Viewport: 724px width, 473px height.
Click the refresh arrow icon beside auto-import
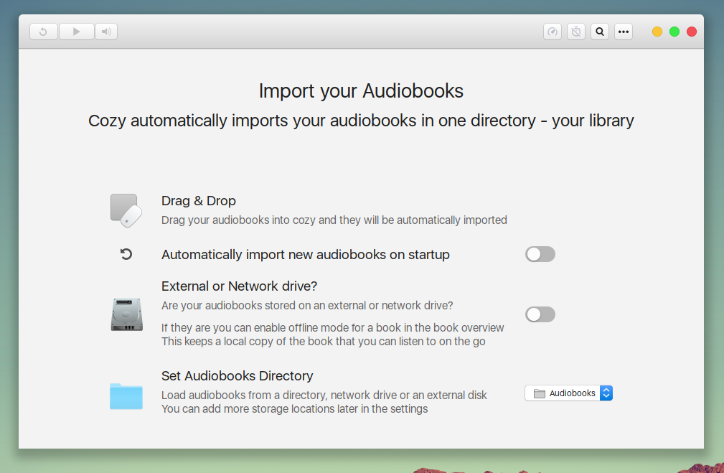click(126, 254)
